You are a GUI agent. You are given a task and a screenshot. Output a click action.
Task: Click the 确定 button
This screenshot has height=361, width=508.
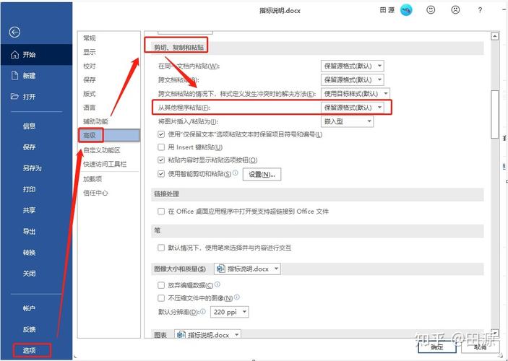(437, 347)
